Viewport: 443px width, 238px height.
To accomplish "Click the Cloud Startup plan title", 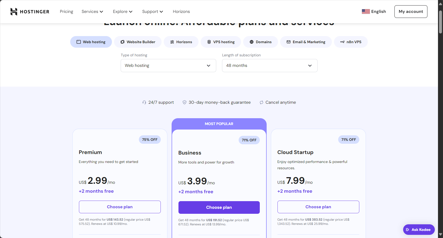I will (x=295, y=152).
